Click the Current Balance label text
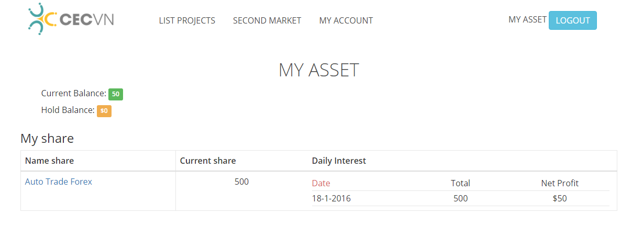This screenshot has width=632, height=226. click(73, 93)
